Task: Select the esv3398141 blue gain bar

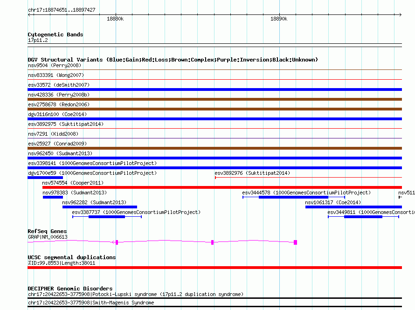Action: [x=214, y=168]
